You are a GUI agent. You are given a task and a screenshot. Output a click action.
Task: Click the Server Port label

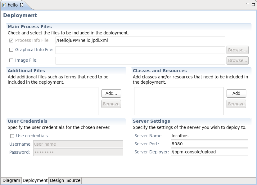(x=147, y=144)
